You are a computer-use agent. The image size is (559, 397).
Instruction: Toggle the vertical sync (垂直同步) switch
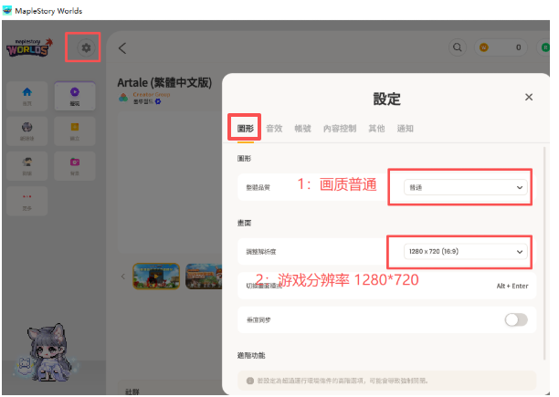click(516, 319)
